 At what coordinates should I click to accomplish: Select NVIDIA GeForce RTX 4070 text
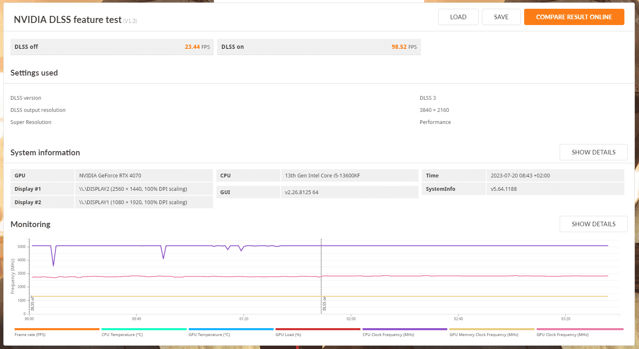tap(110, 176)
